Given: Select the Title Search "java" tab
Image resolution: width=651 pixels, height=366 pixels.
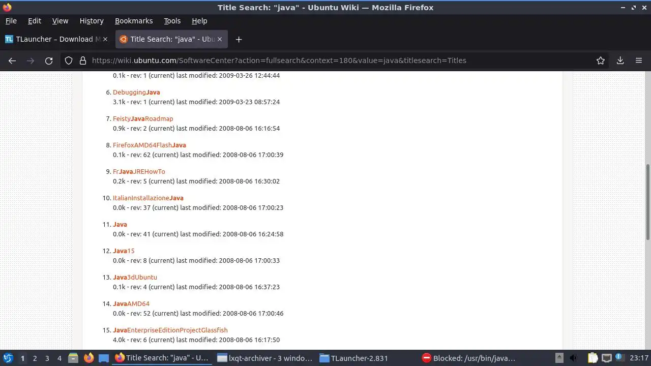Looking at the screenshot, I should tap(171, 39).
